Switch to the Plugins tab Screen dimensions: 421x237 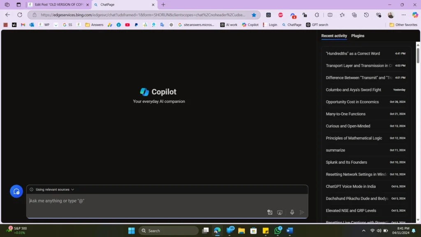[x=358, y=36]
